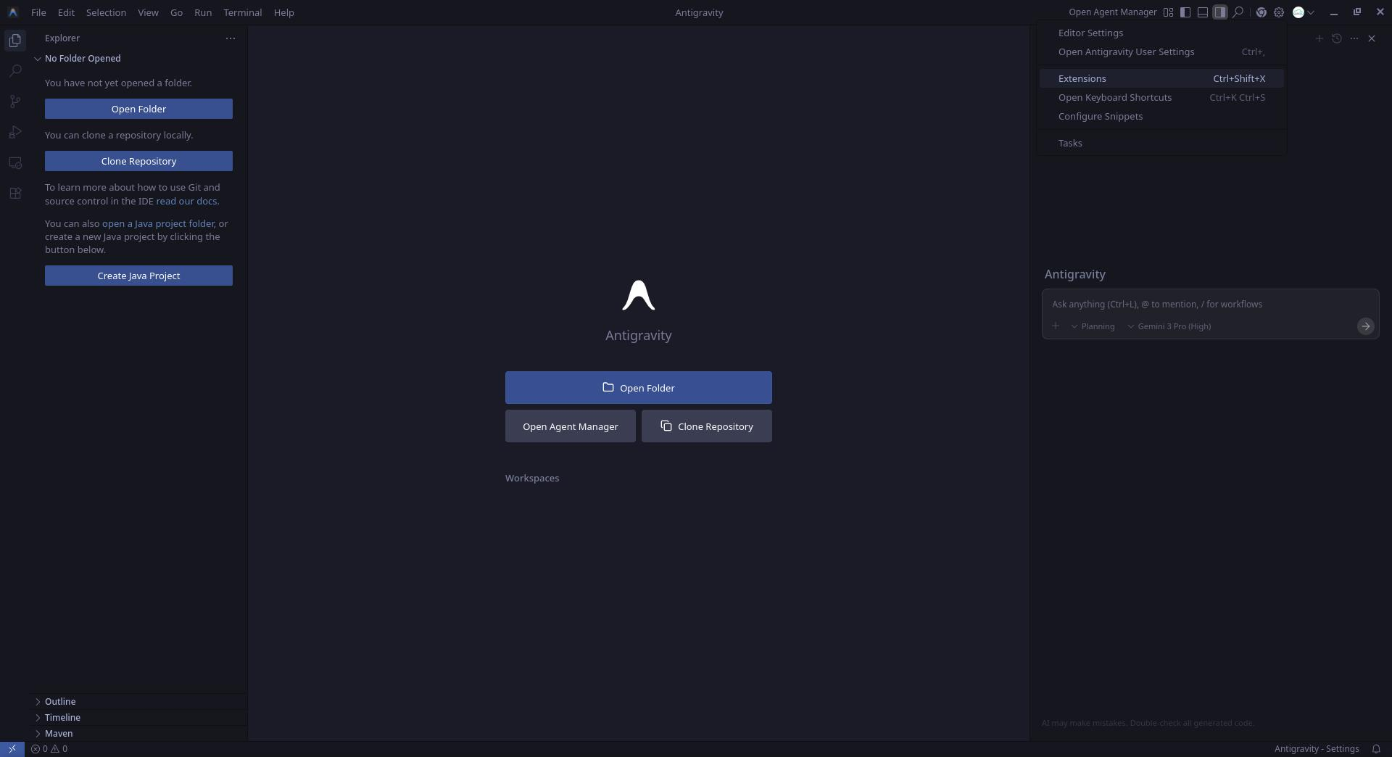
Task: Click the magnifier search icon in title bar
Action: [x=1238, y=12]
